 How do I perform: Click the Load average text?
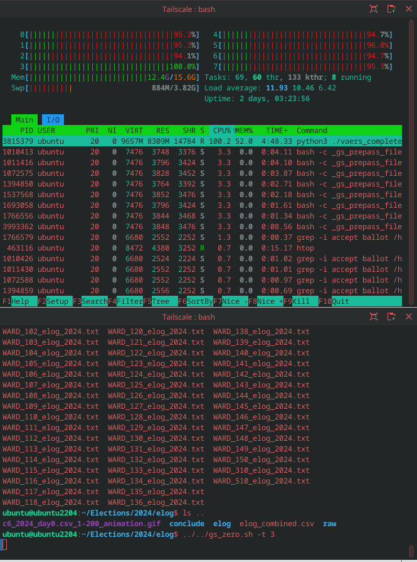tap(270, 88)
